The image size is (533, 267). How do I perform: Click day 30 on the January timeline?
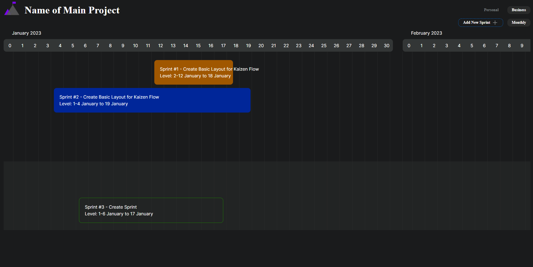(386, 45)
